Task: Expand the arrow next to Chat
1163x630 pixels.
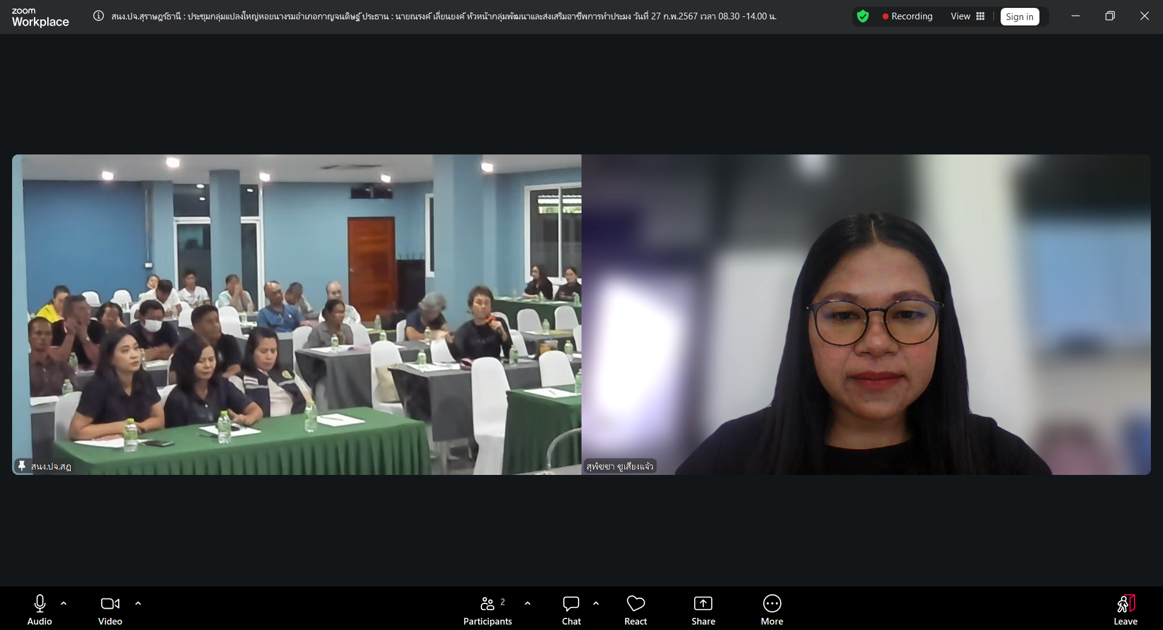Action: tap(596, 603)
